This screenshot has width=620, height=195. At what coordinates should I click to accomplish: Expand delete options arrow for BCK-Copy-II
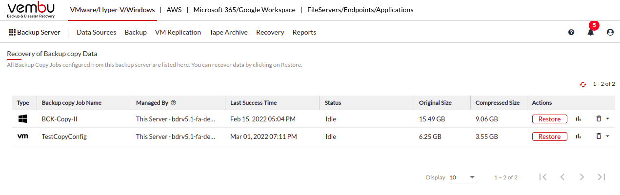[607, 118]
